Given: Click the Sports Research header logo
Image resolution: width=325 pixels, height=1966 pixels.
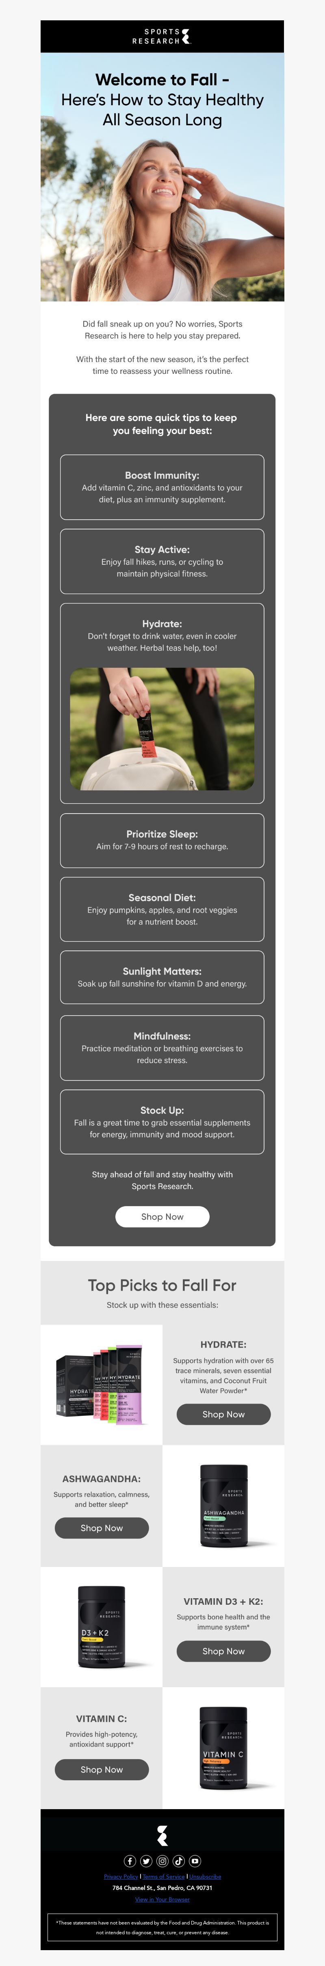Looking at the screenshot, I should (x=162, y=36).
